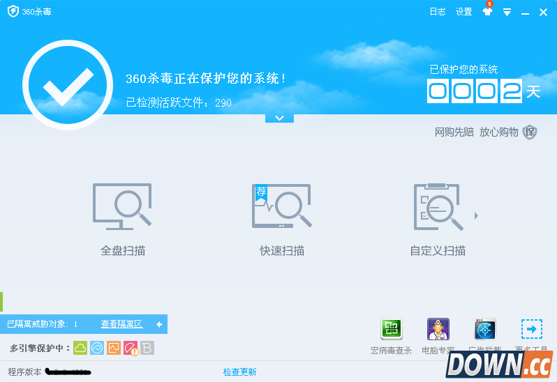Viewport: 557px width, 382px height.
Task: Expand arrow beside custom scan icon
Action: click(x=476, y=215)
